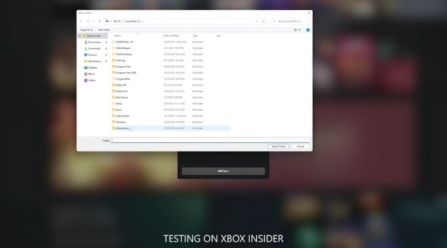Click the INSTALL button below dialog
Screen dimensions: 447x248
223,171
